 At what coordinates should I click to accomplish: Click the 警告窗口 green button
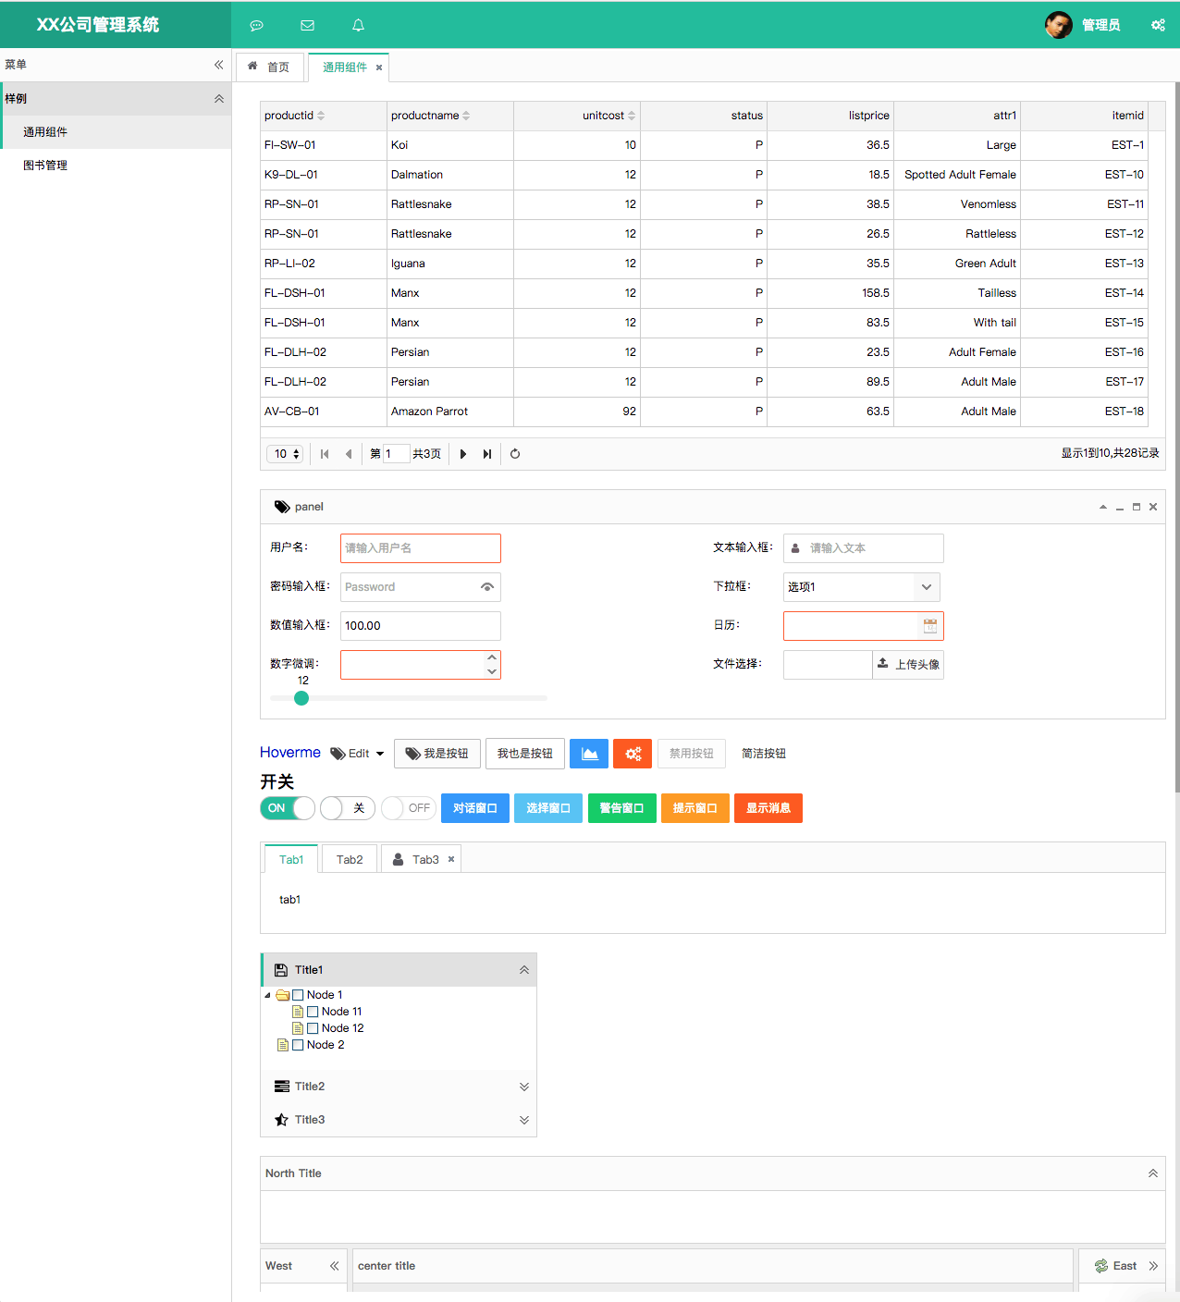(x=622, y=808)
